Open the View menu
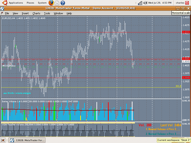The image size is (191, 143). 15,13
